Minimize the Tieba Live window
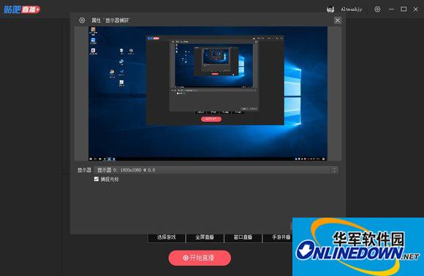 pyautogui.click(x=391, y=9)
